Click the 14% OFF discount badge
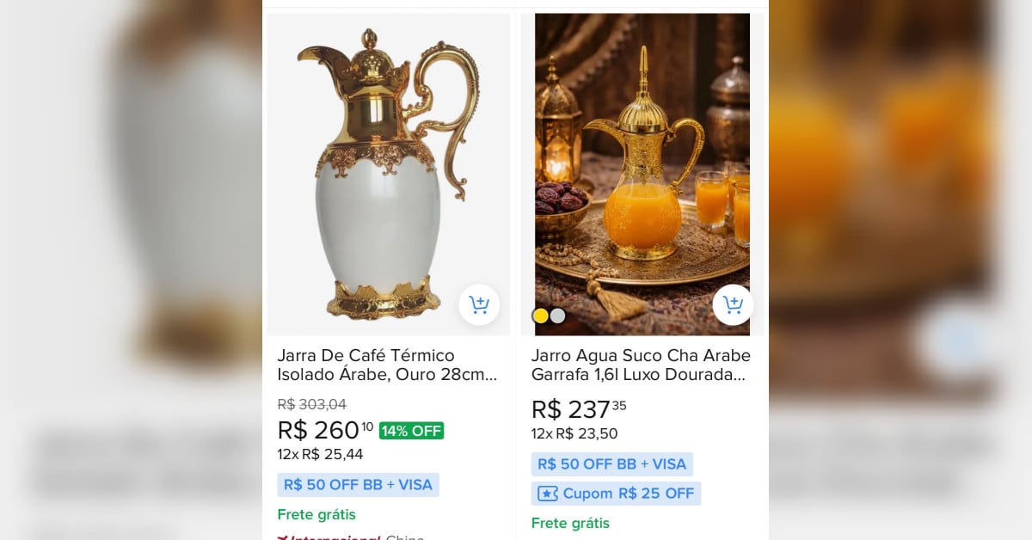 click(411, 431)
